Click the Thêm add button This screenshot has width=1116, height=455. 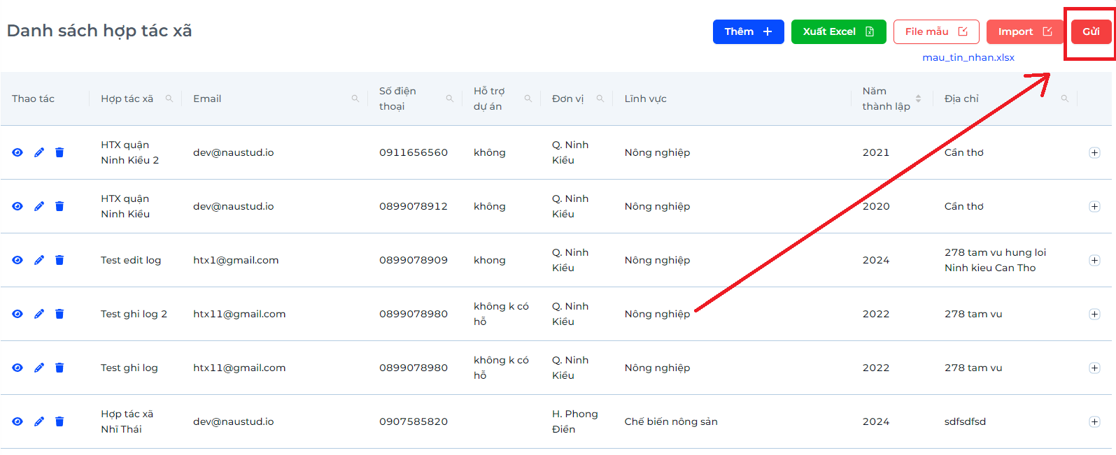click(748, 31)
